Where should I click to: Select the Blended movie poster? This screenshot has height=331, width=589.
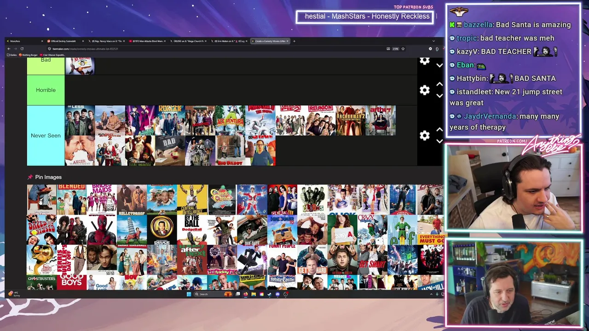pos(72,200)
